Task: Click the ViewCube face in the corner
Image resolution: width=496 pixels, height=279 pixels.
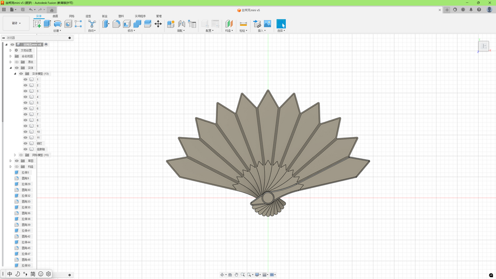Action: click(484, 46)
